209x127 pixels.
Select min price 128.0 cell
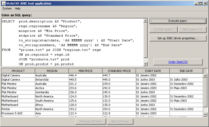86,105
